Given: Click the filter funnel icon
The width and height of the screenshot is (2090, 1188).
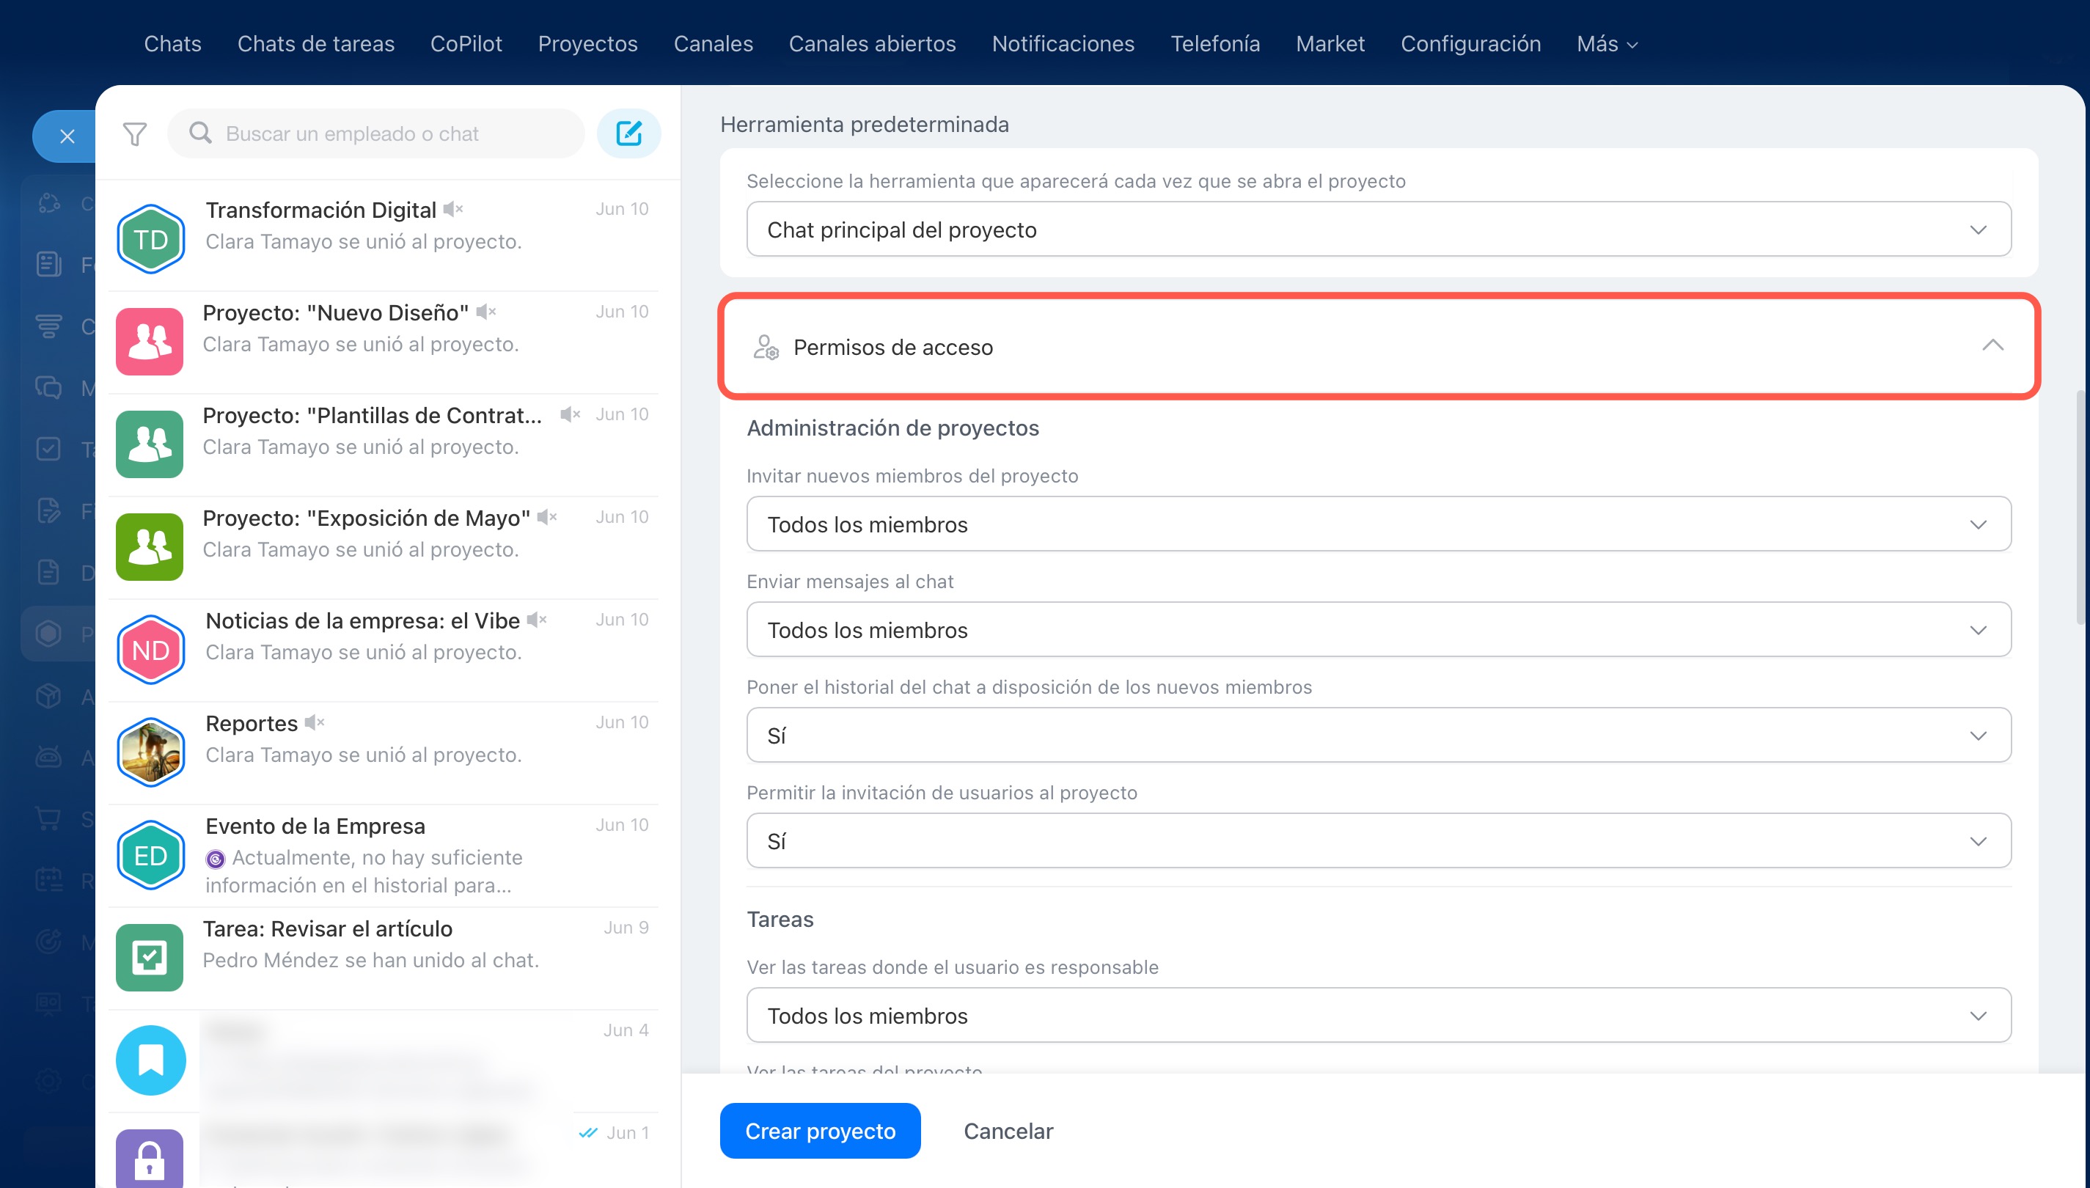Looking at the screenshot, I should pos(135,133).
